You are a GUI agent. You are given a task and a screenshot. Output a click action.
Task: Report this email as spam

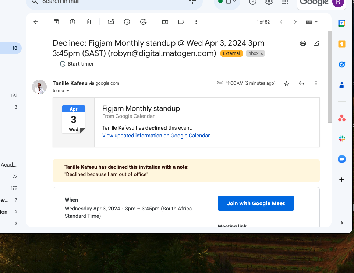tap(72, 22)
